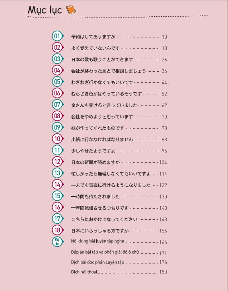228x291 pixels.
Task: Open 日本の新聞が読めますか chapter entry
Action: [95, 162]
